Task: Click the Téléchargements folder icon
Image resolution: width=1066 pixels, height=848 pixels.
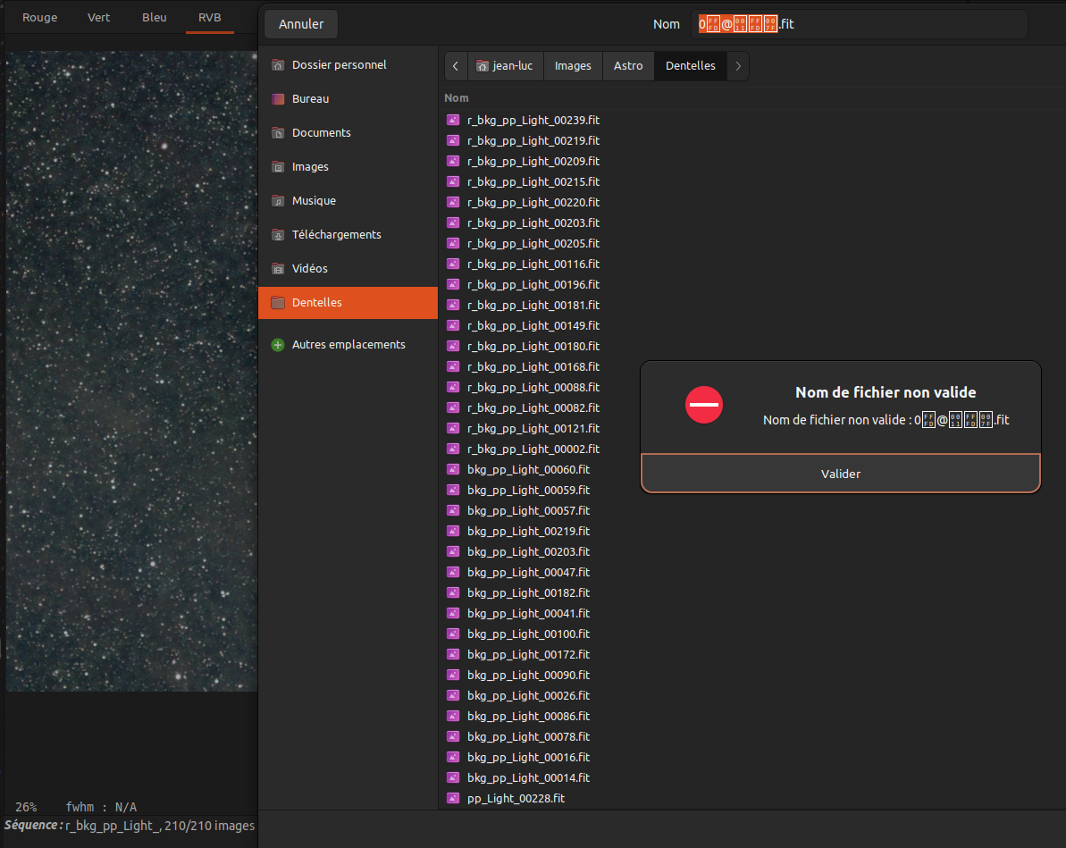Action: pos(277,235)
